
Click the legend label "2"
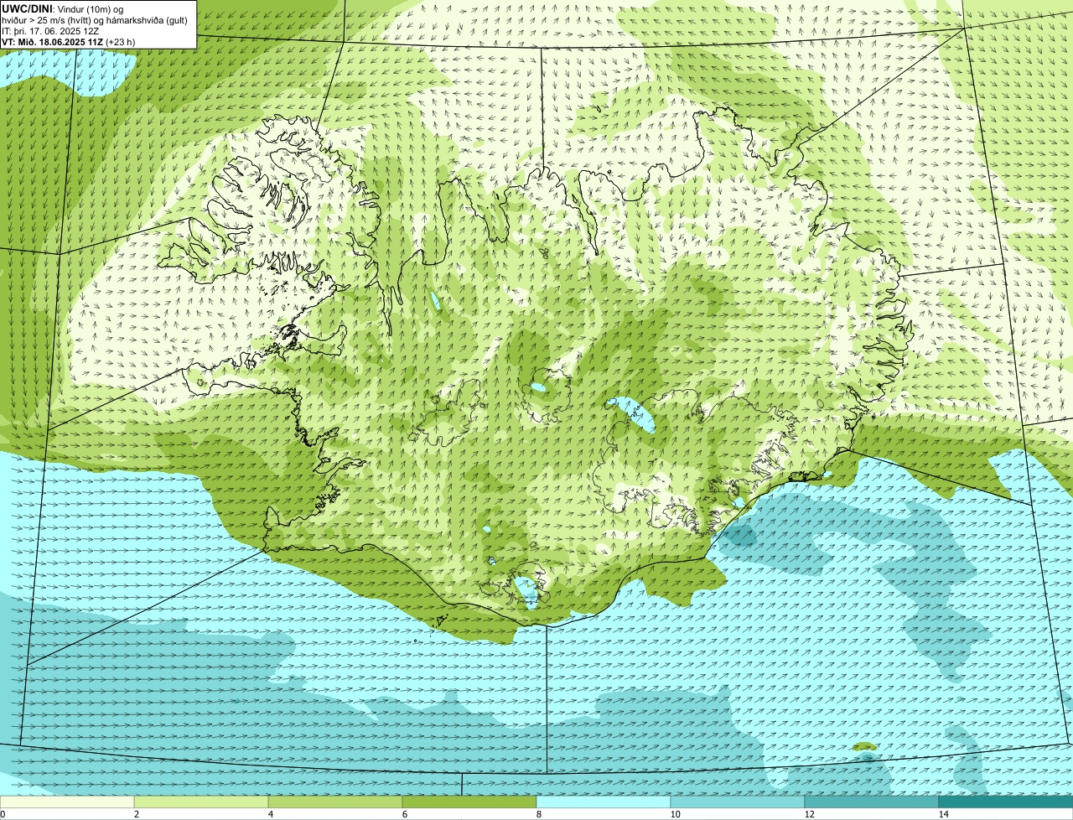[x=136, y=814]
